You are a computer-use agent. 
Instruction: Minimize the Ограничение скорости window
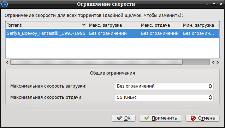tap(207, 5)
